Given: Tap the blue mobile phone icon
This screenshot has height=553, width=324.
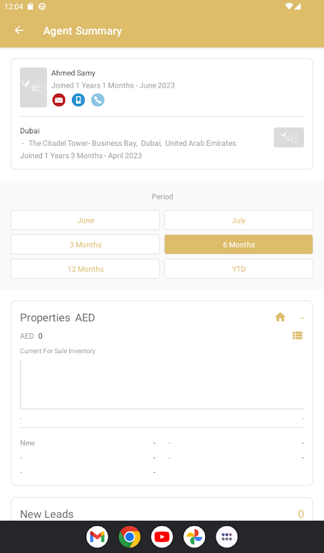Looking at the screenshot, I should click(x=78, y=100).
